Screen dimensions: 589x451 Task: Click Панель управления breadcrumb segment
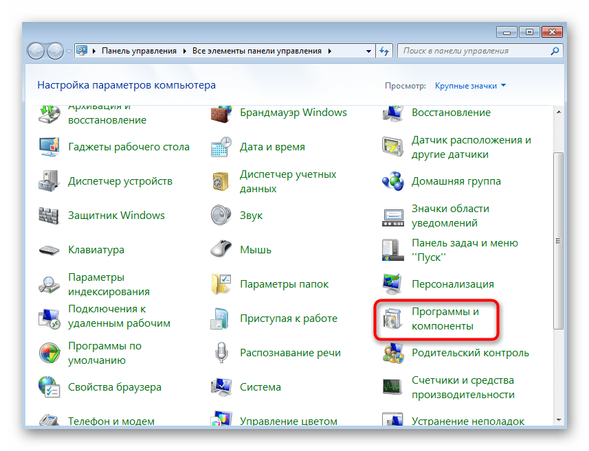tap(139, 51)
